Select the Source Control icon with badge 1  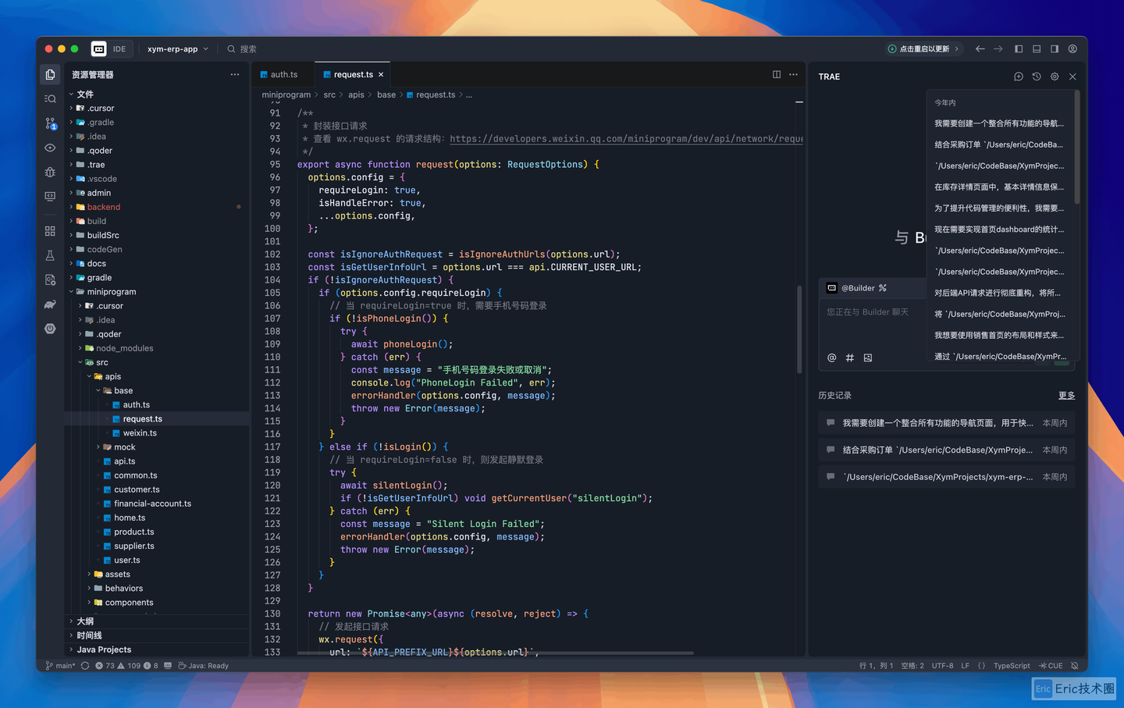[49, 123]
